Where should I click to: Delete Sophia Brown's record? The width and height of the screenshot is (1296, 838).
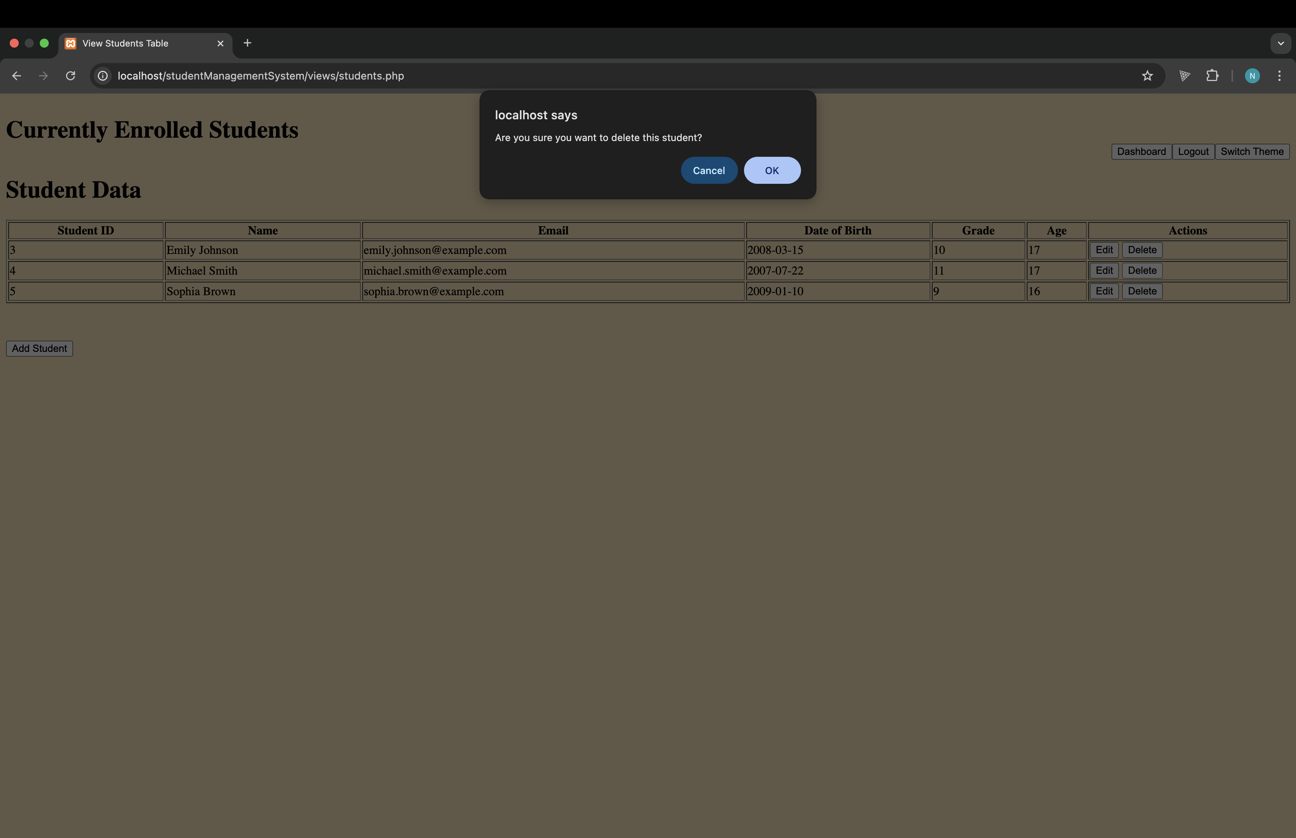[1141, 291]
